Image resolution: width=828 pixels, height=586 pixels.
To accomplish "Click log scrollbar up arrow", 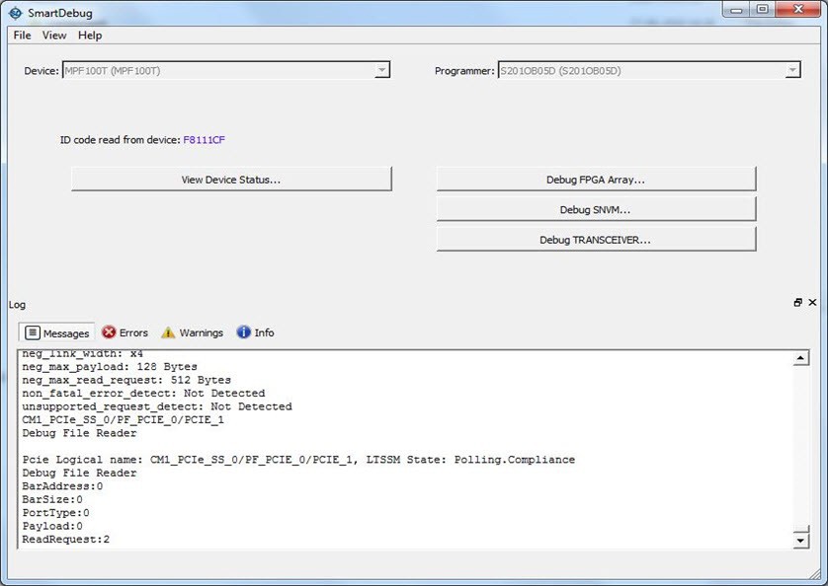I will click(x=800, y=357).
